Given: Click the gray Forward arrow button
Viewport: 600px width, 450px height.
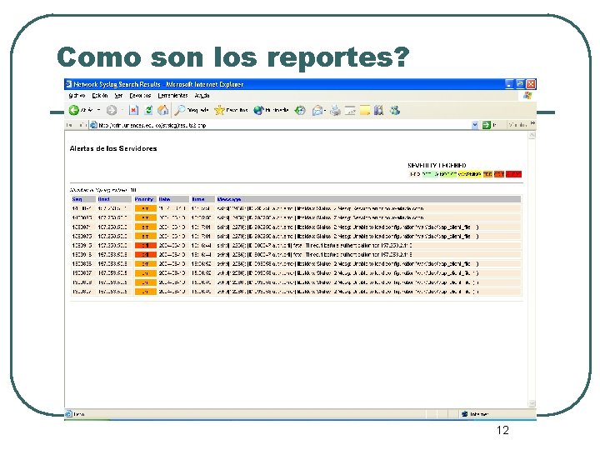Looking at the screenshot, I should [x=112, y=110].
